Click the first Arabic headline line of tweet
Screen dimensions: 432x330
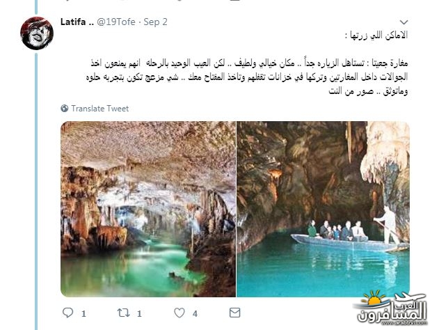[376, 36]
